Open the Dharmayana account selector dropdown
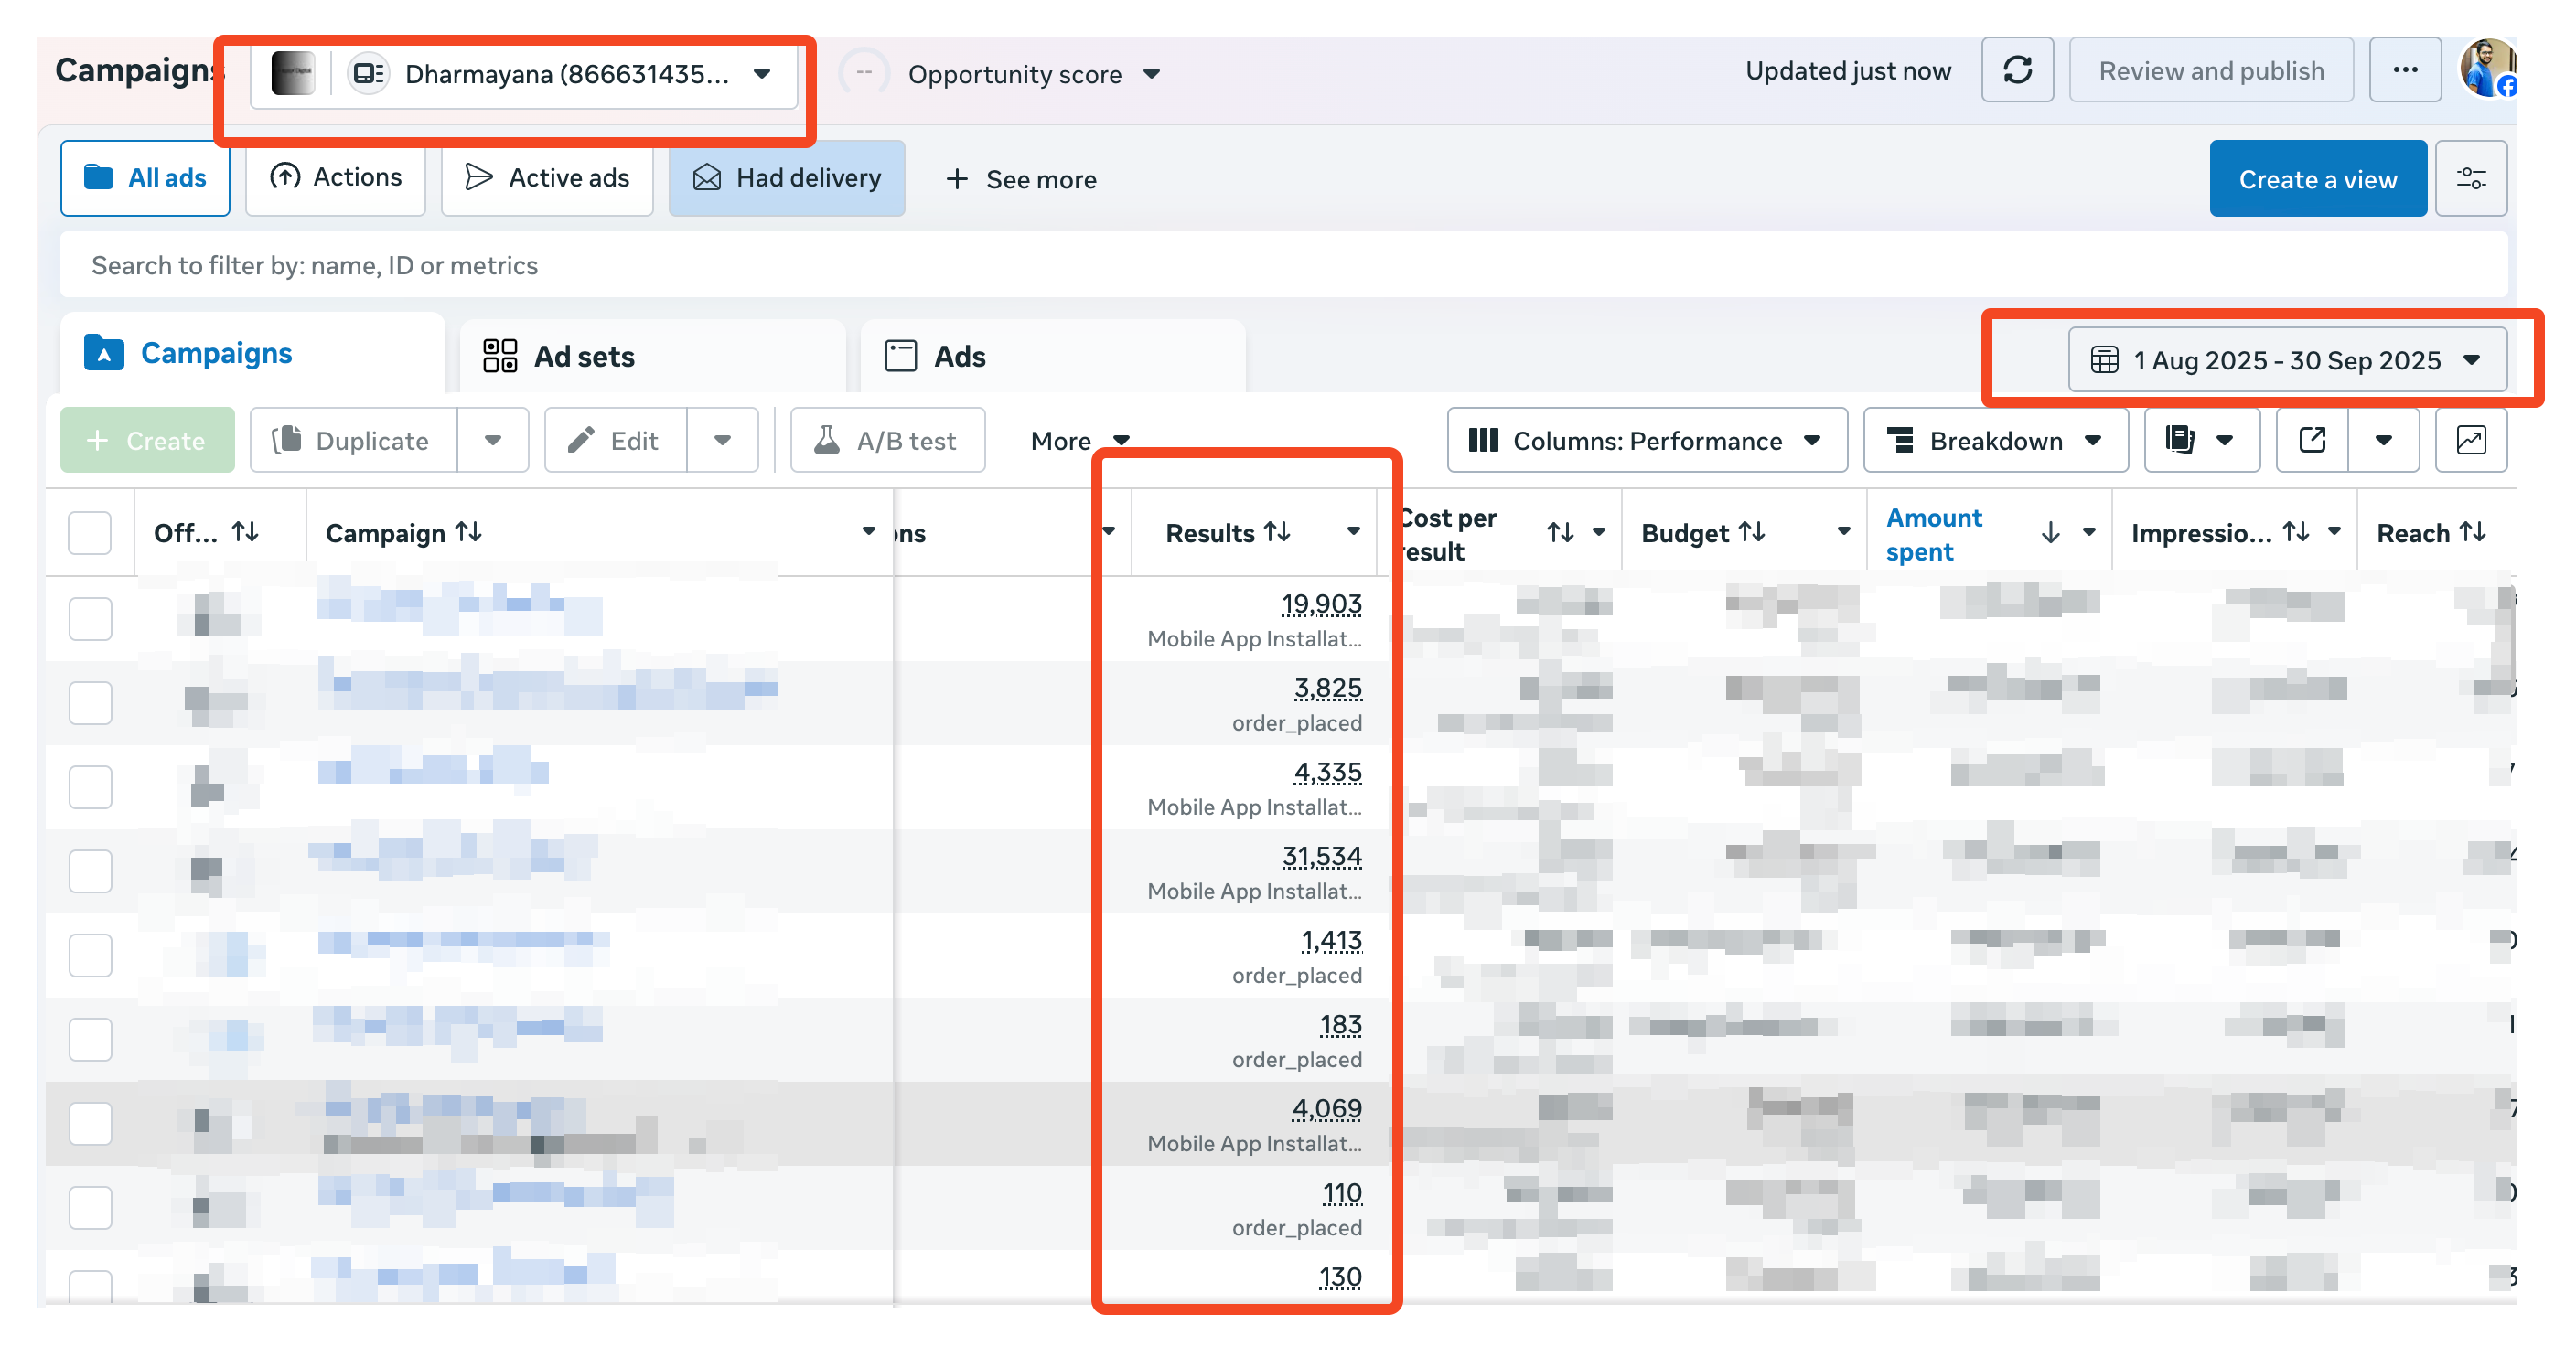 point(523,73)
